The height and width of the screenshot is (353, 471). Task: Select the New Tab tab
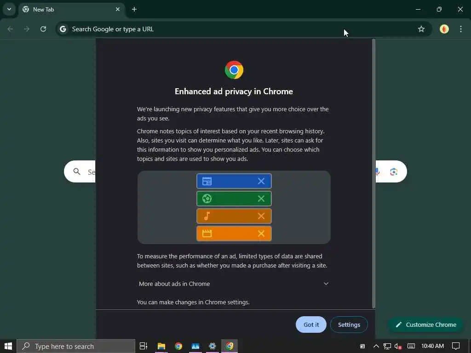point(71,9)
